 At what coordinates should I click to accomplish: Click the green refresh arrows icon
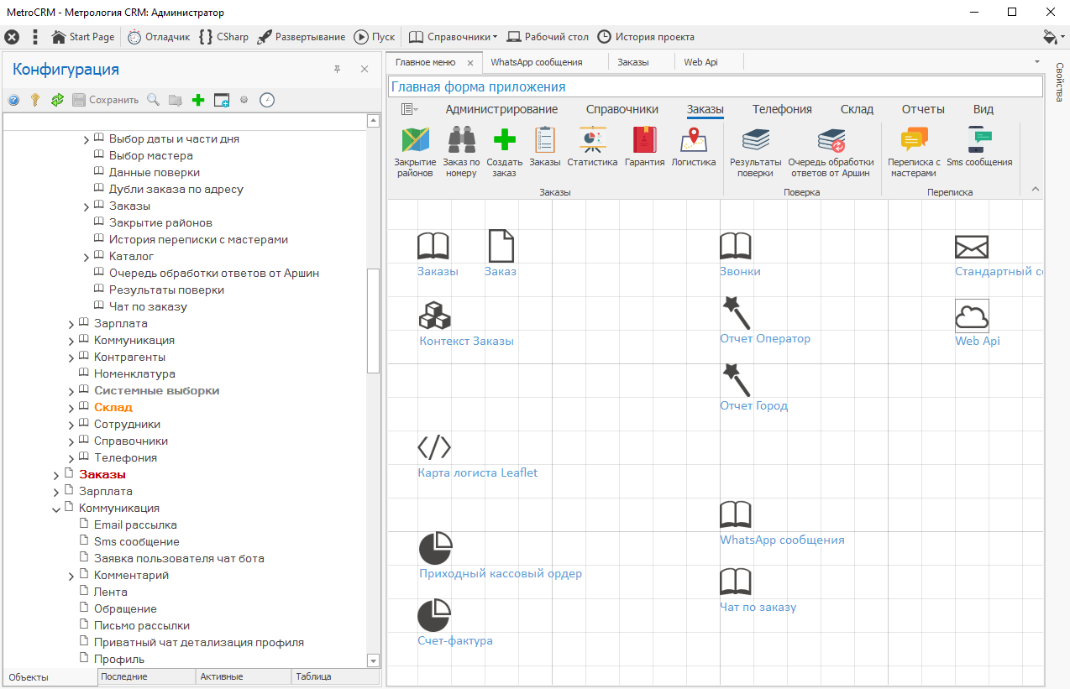(x=57, y=100)
